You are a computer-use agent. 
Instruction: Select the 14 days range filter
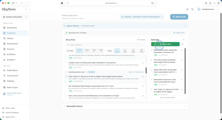click(125, 51)
